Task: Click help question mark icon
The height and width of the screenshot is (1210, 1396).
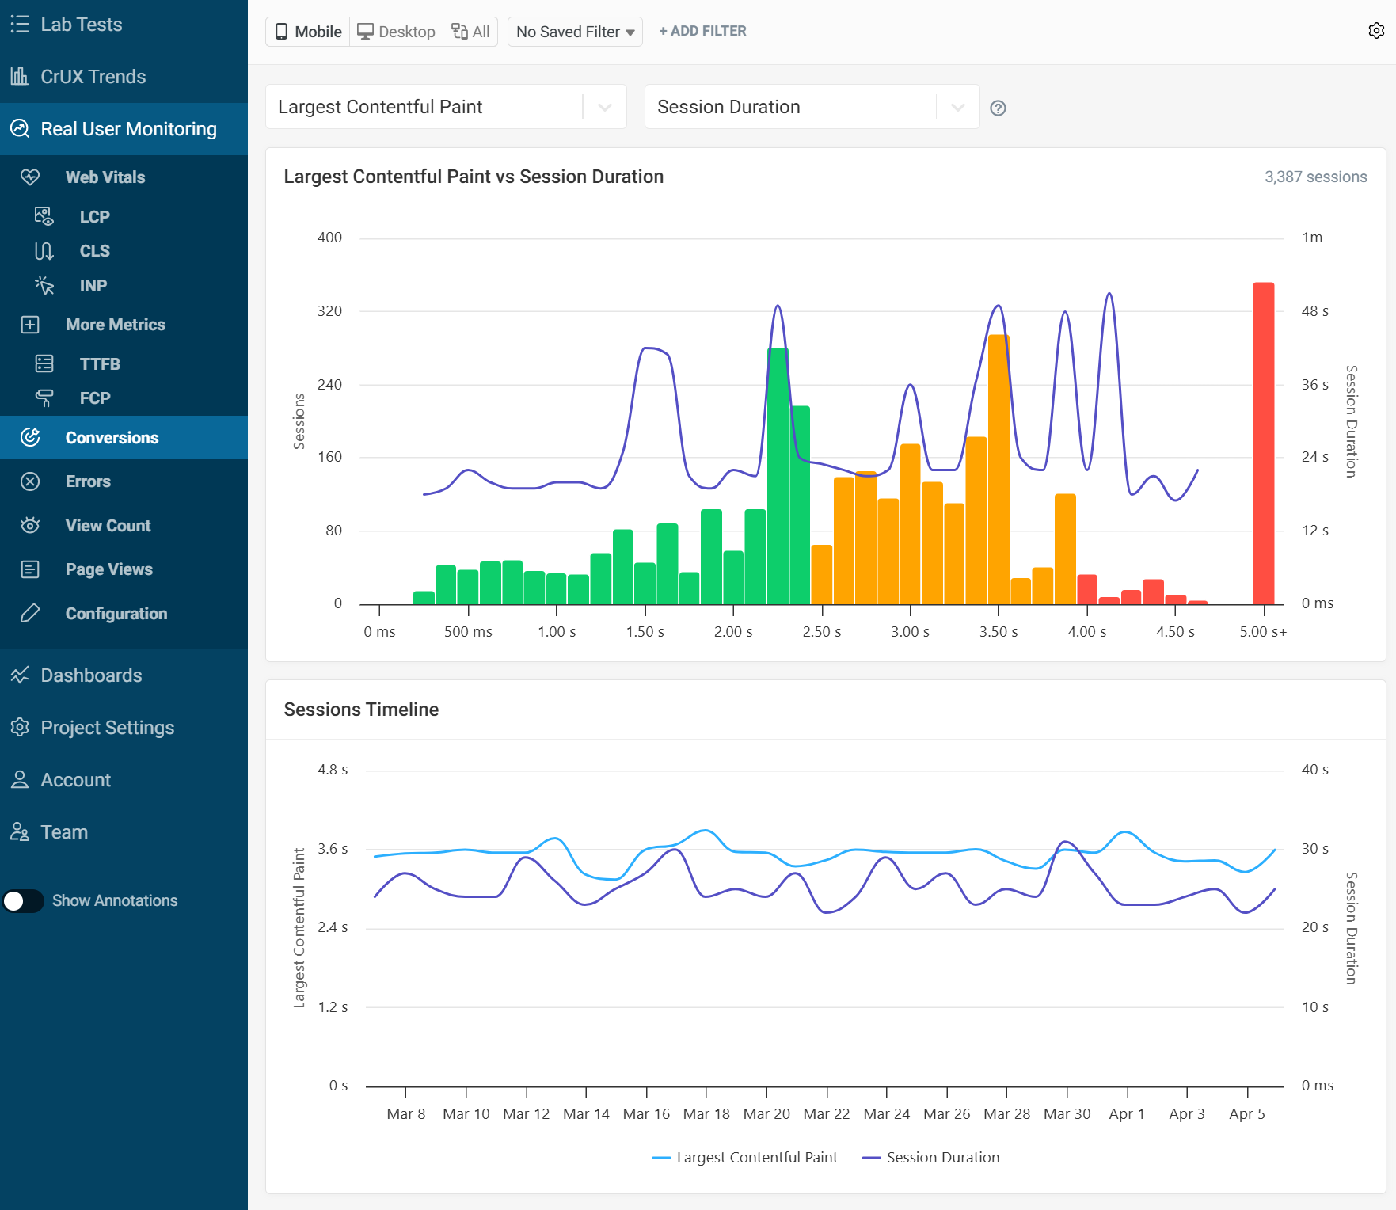Action: point(998,108)
